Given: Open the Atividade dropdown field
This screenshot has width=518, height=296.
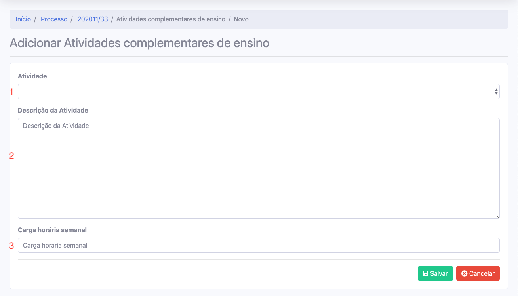Looking at the screenshot, I should coord(253,92).
